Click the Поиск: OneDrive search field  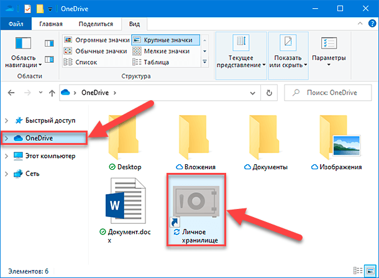(x=328, y=93)
